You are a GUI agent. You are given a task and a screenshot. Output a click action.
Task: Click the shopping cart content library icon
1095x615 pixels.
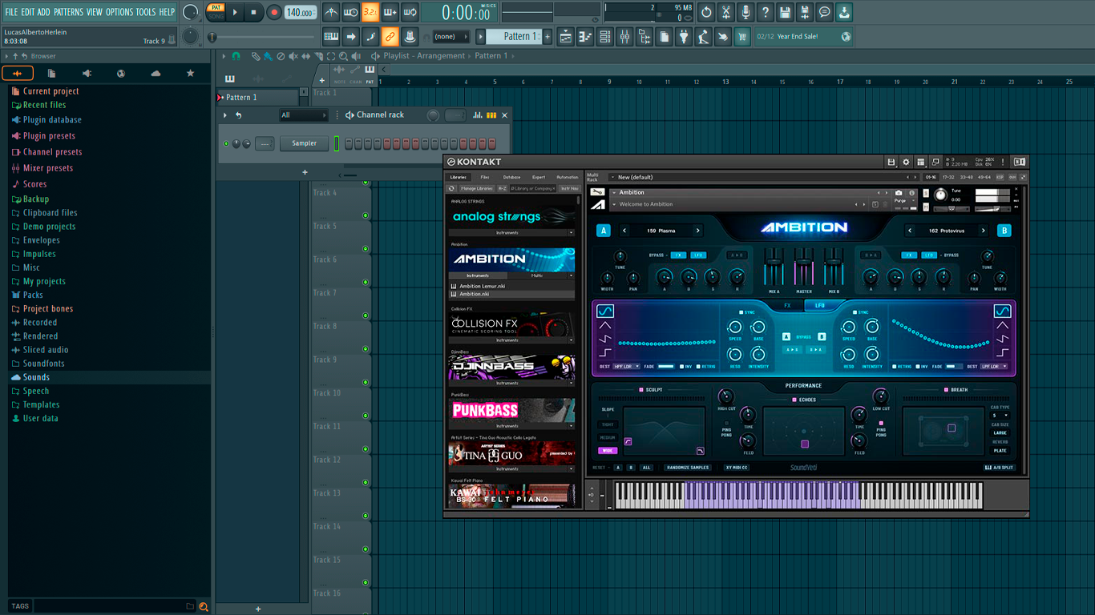tap(742, 37)
